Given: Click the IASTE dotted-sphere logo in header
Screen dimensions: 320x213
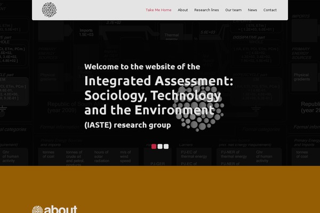Looking at the screenshot, I should (x=49, y=10).
